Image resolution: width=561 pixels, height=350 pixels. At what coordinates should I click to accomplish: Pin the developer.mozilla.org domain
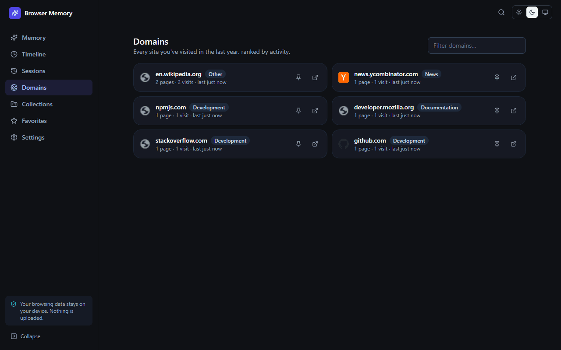(x=497, y=111)
